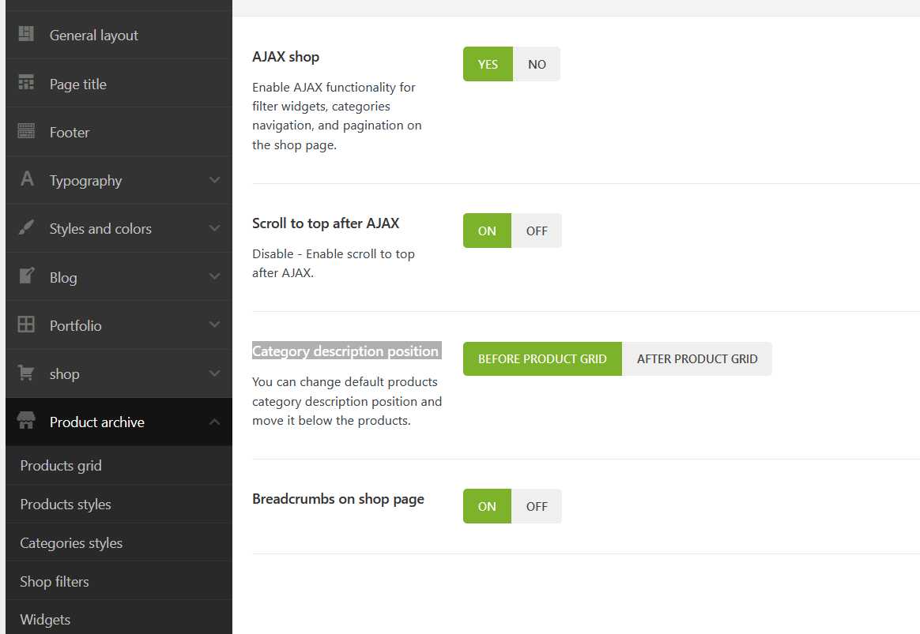Open the Shop filters submenu item
Viewport: 920px width, 634px height.
pyautogui.click(x=55, y=582)
